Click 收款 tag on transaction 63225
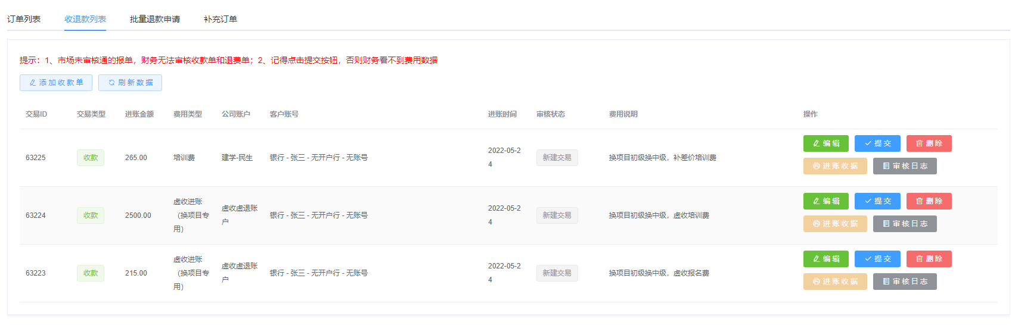 click(x=91, y=158)
